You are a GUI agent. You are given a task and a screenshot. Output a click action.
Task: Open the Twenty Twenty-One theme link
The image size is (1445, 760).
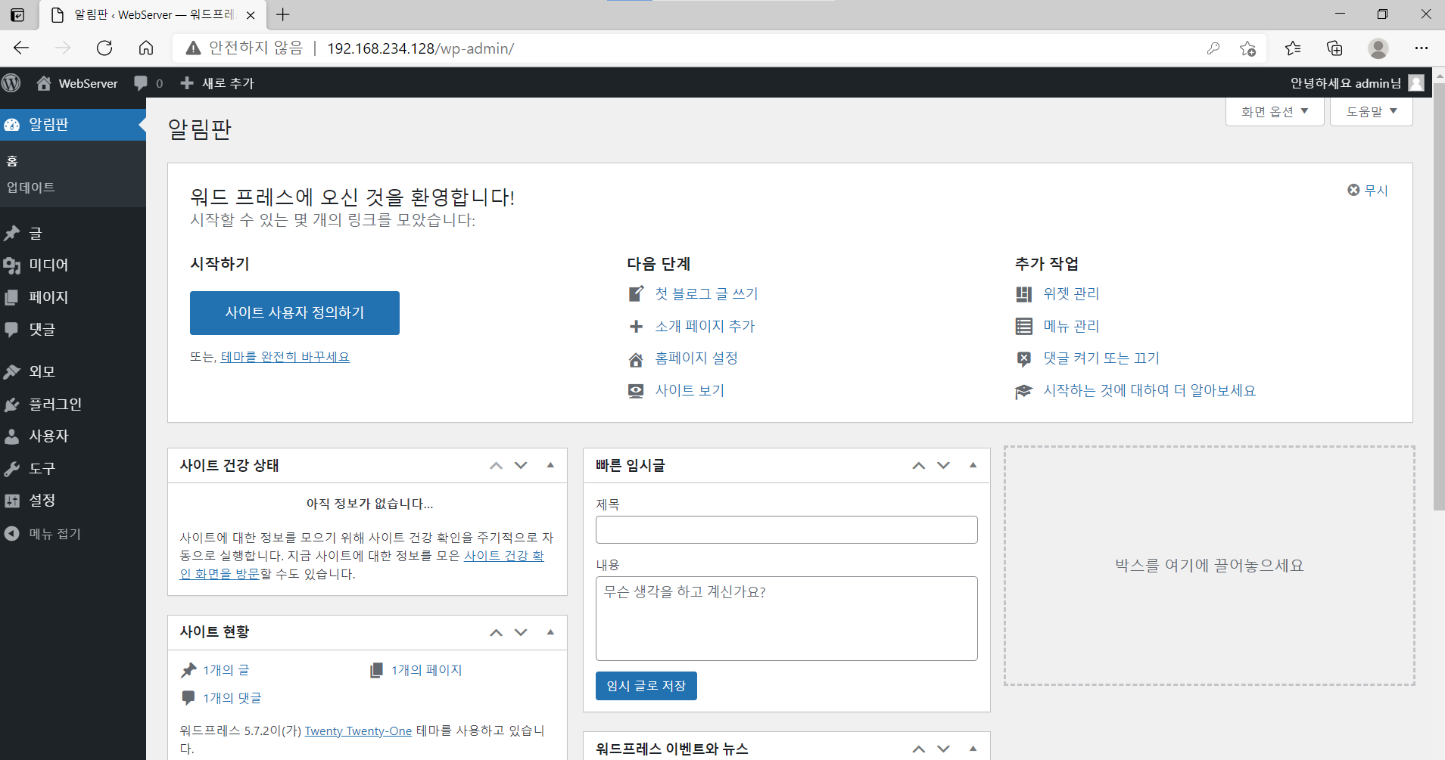358,731
